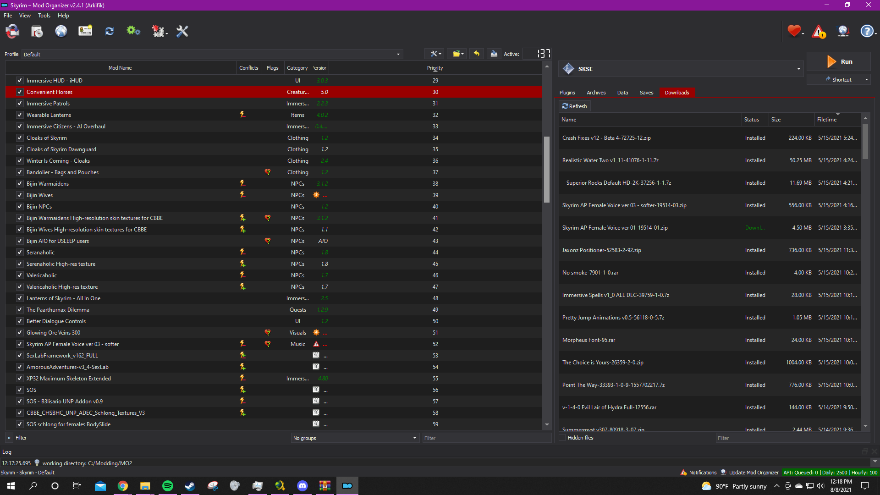
Task: Open the Tools menu
Action: (44, 16)
